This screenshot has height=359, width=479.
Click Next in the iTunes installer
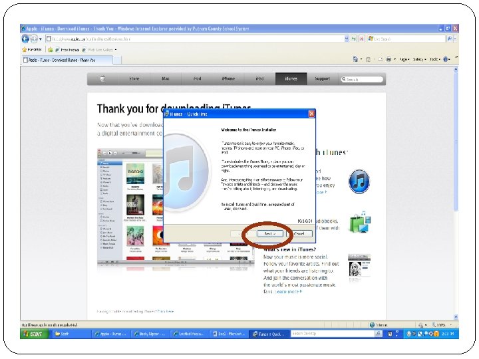tap(269, 233)
